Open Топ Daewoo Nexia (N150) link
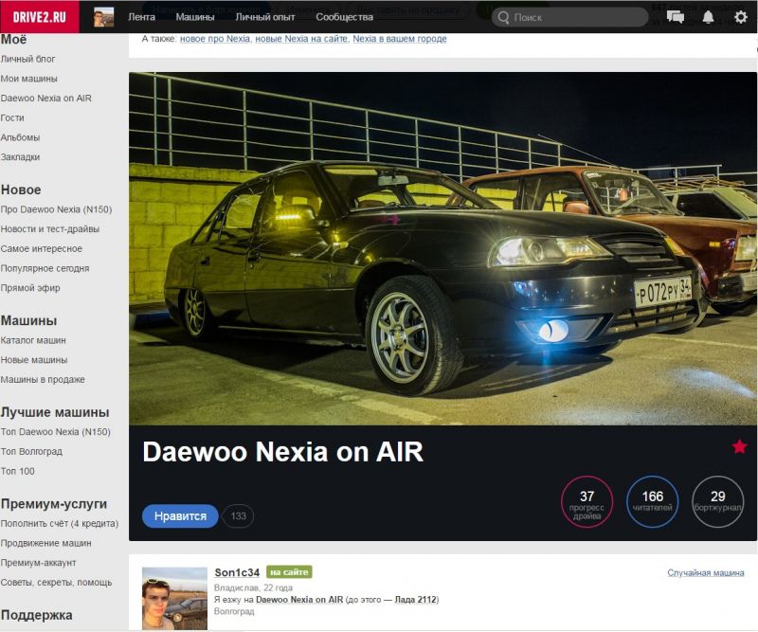 tap(55, 432)
